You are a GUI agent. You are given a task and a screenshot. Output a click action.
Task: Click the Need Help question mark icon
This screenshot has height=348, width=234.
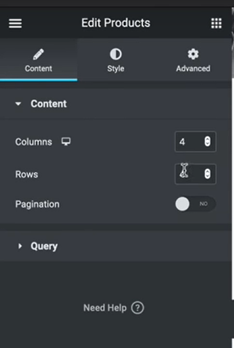[x=137, y=308]
